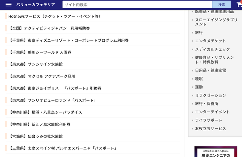The height and width of the screenshot is (157, 242).
Task: Open the shopping cart icon
Action: 239,4
